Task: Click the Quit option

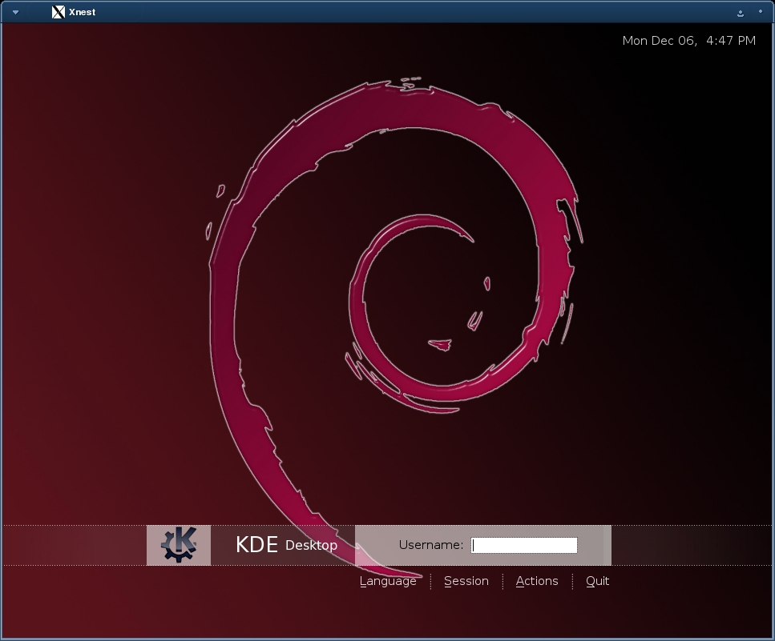Action: [597, 581]
